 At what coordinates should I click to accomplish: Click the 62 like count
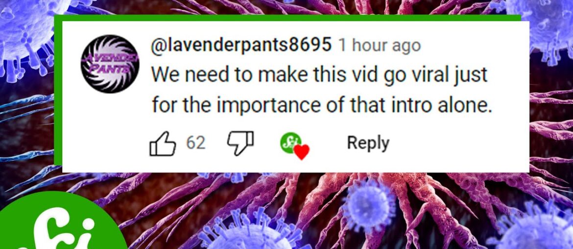pos(195,143)
